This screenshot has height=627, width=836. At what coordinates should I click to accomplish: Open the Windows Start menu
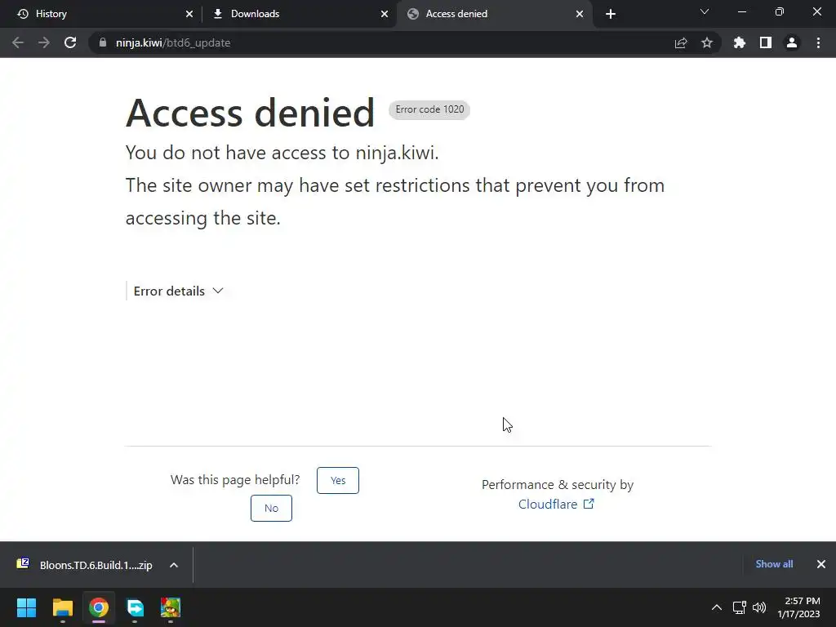click(26, 607)
